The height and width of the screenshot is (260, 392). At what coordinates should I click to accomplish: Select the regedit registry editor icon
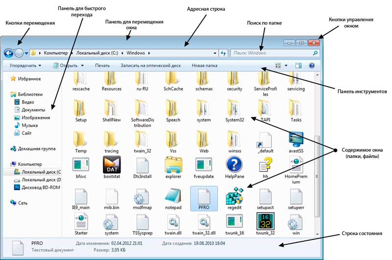click(235, 196)
